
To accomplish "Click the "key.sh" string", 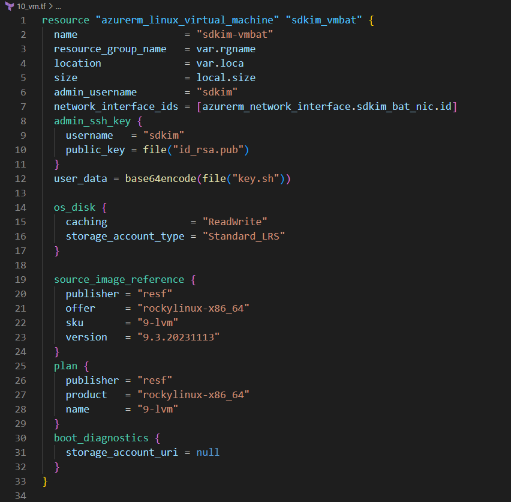I will pos(256,179).
